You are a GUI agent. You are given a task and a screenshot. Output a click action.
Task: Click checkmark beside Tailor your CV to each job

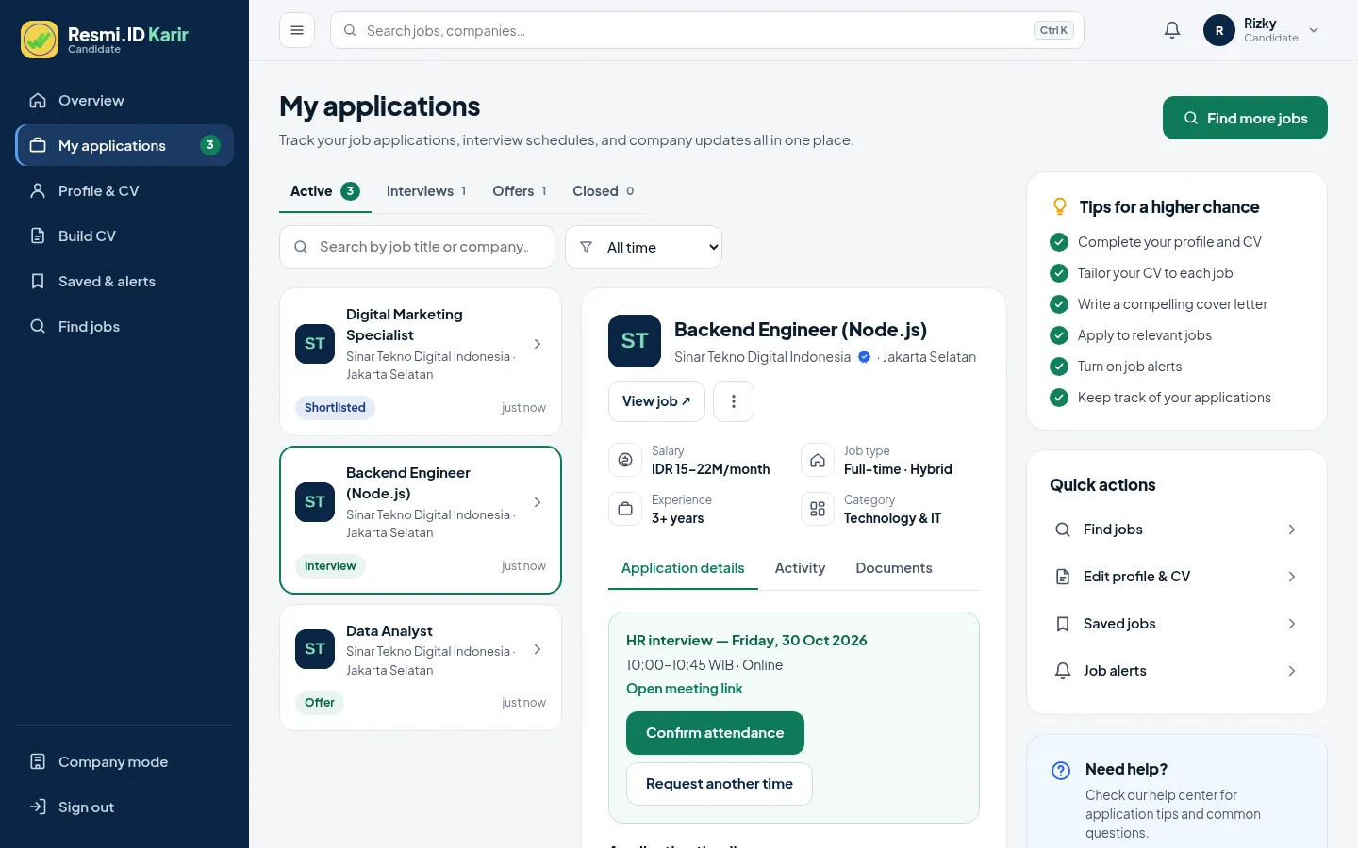(1059, 273)
